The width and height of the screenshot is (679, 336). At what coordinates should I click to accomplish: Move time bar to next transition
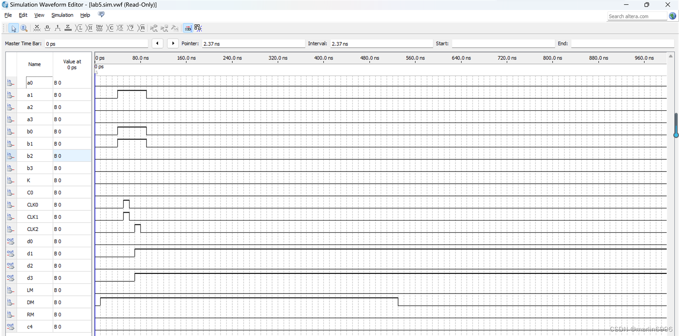click(x=173, y=43)
